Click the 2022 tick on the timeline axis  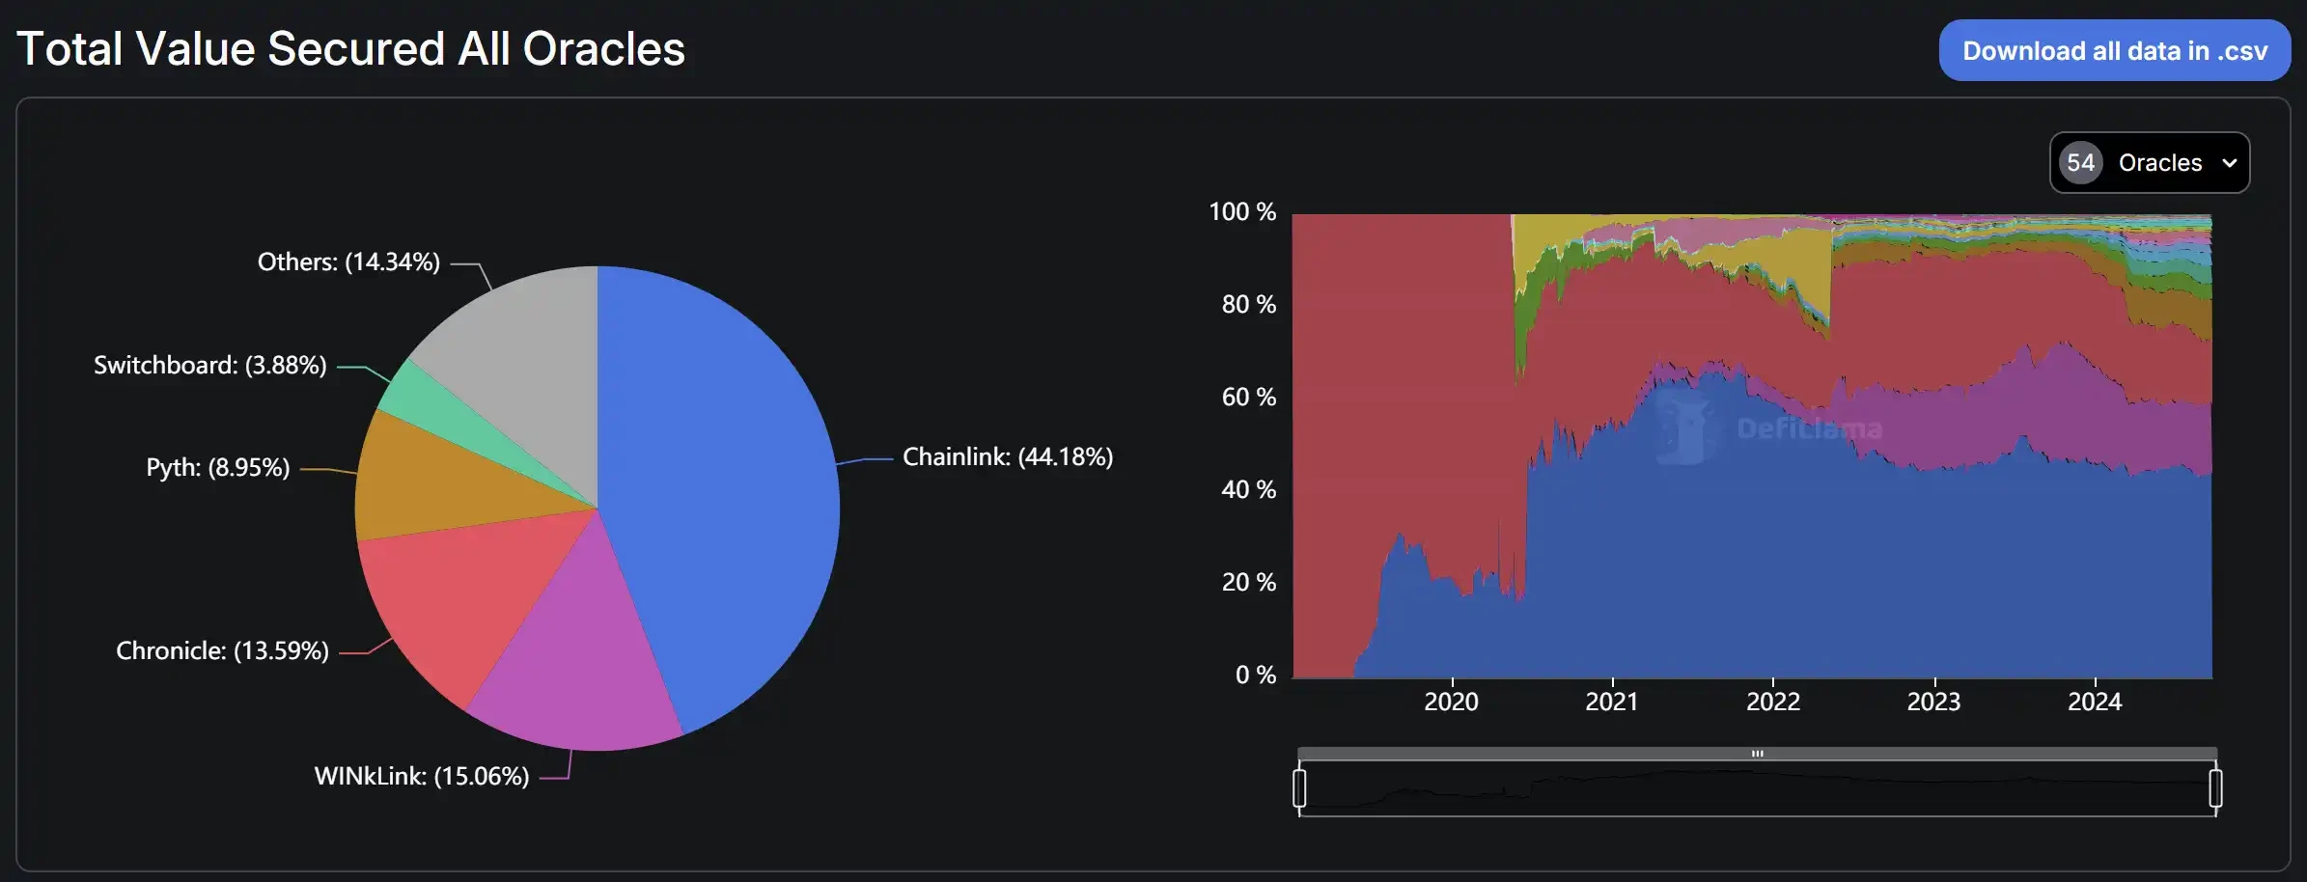(1772, 701)
